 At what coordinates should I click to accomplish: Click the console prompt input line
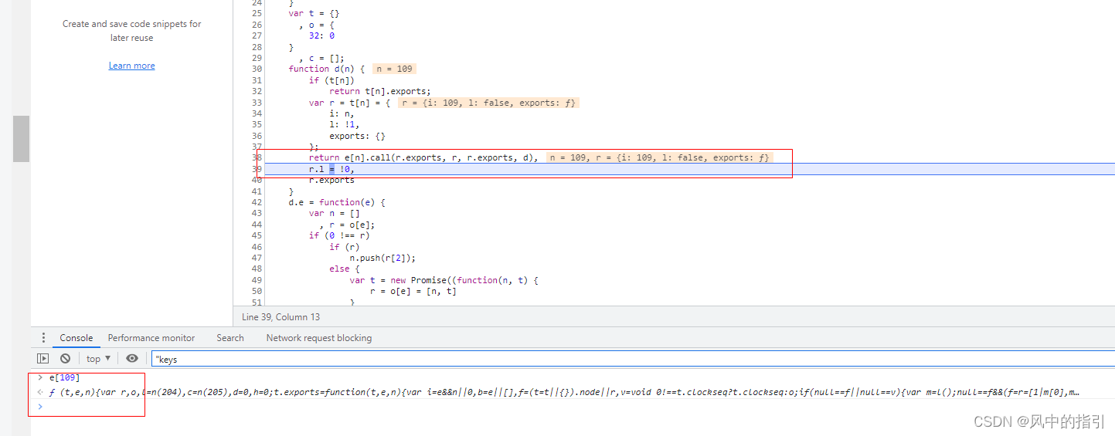tap(573, 407)
